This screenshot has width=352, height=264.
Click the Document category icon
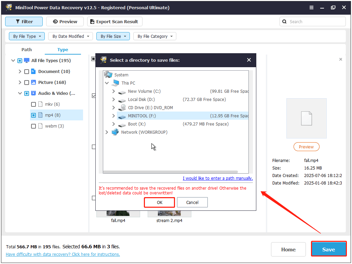33,72
